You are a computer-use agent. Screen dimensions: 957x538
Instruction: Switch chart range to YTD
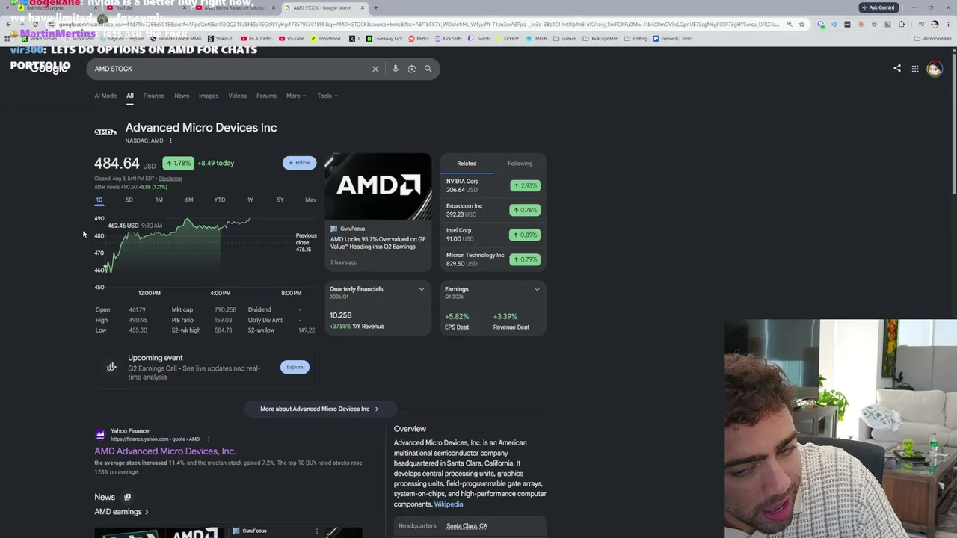220,200
